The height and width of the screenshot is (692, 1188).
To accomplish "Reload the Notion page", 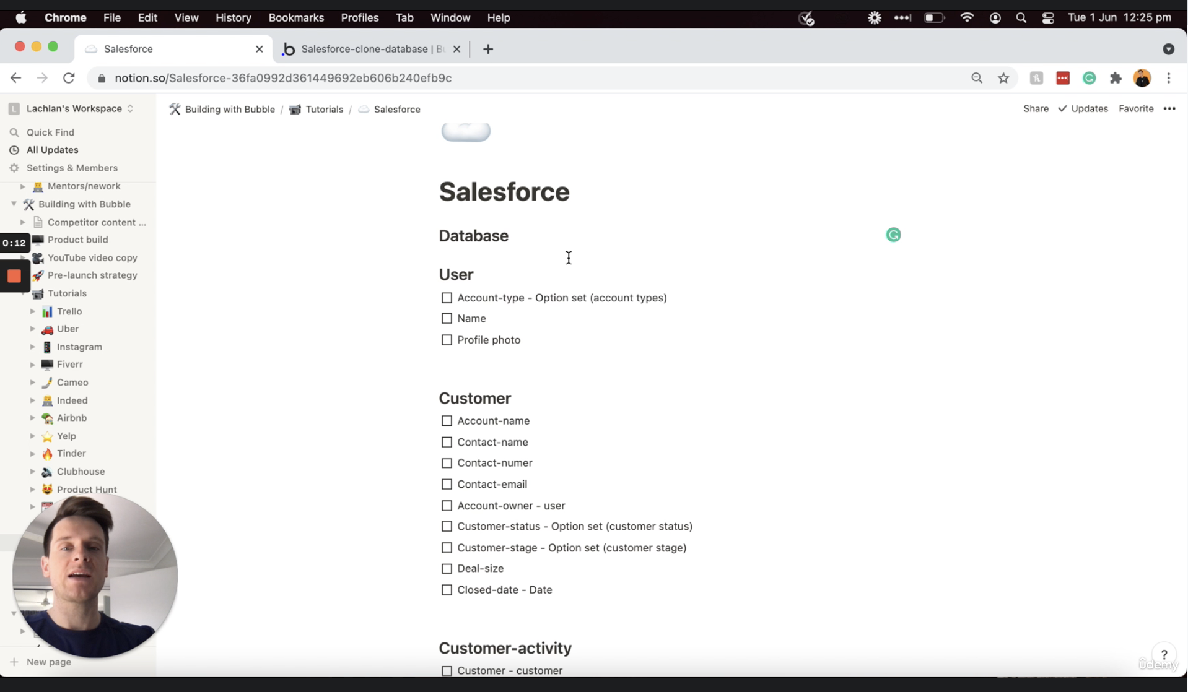I will coord(69,78).
